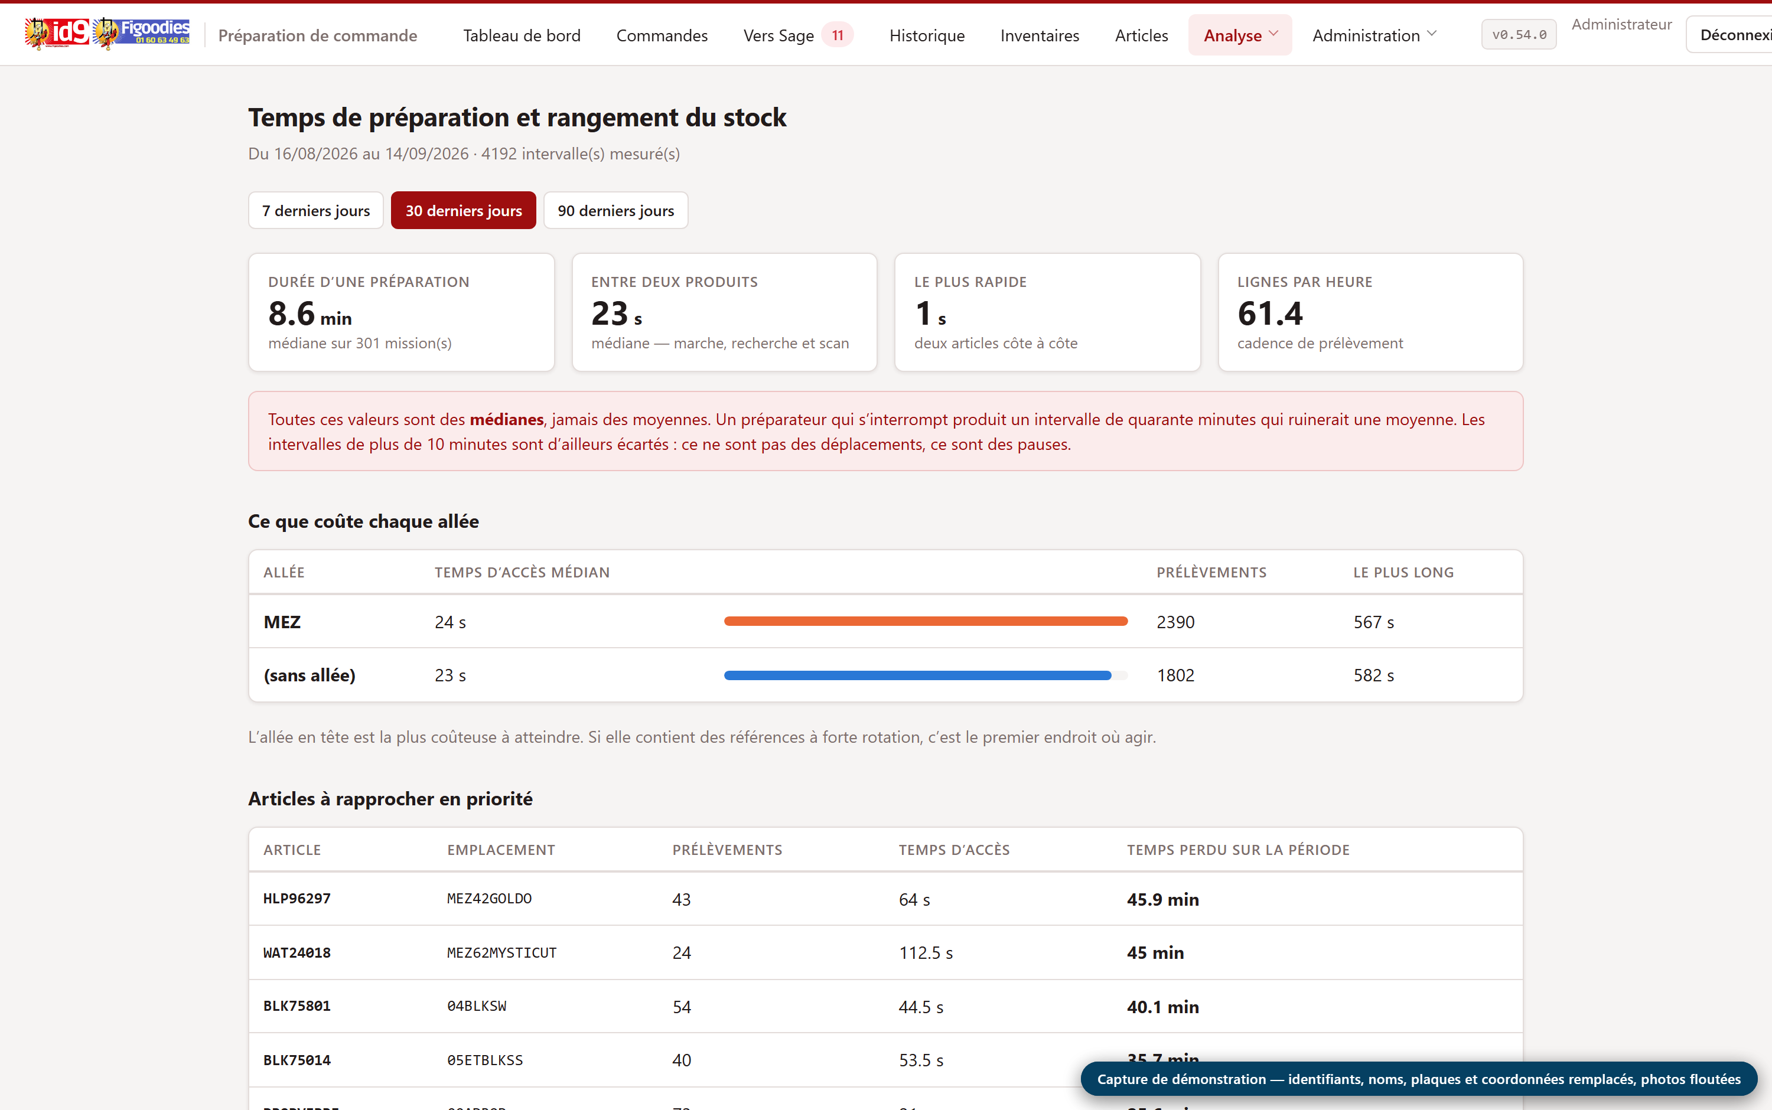The width and height of the screenshot is (1772, 1110).
Task: Click article WAT24018
Action: click(297, 953)
